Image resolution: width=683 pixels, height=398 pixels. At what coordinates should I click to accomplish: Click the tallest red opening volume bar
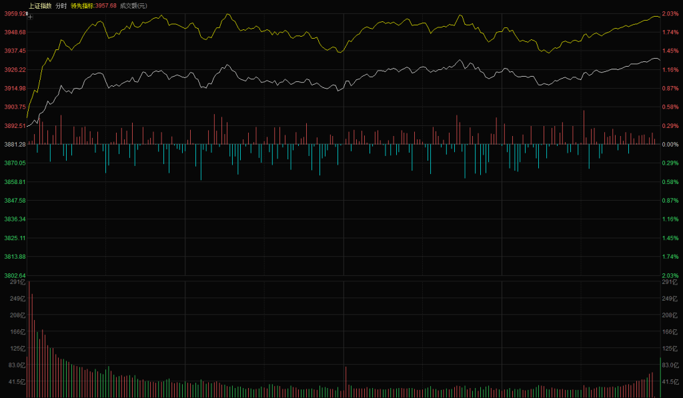tap(29, 340)
